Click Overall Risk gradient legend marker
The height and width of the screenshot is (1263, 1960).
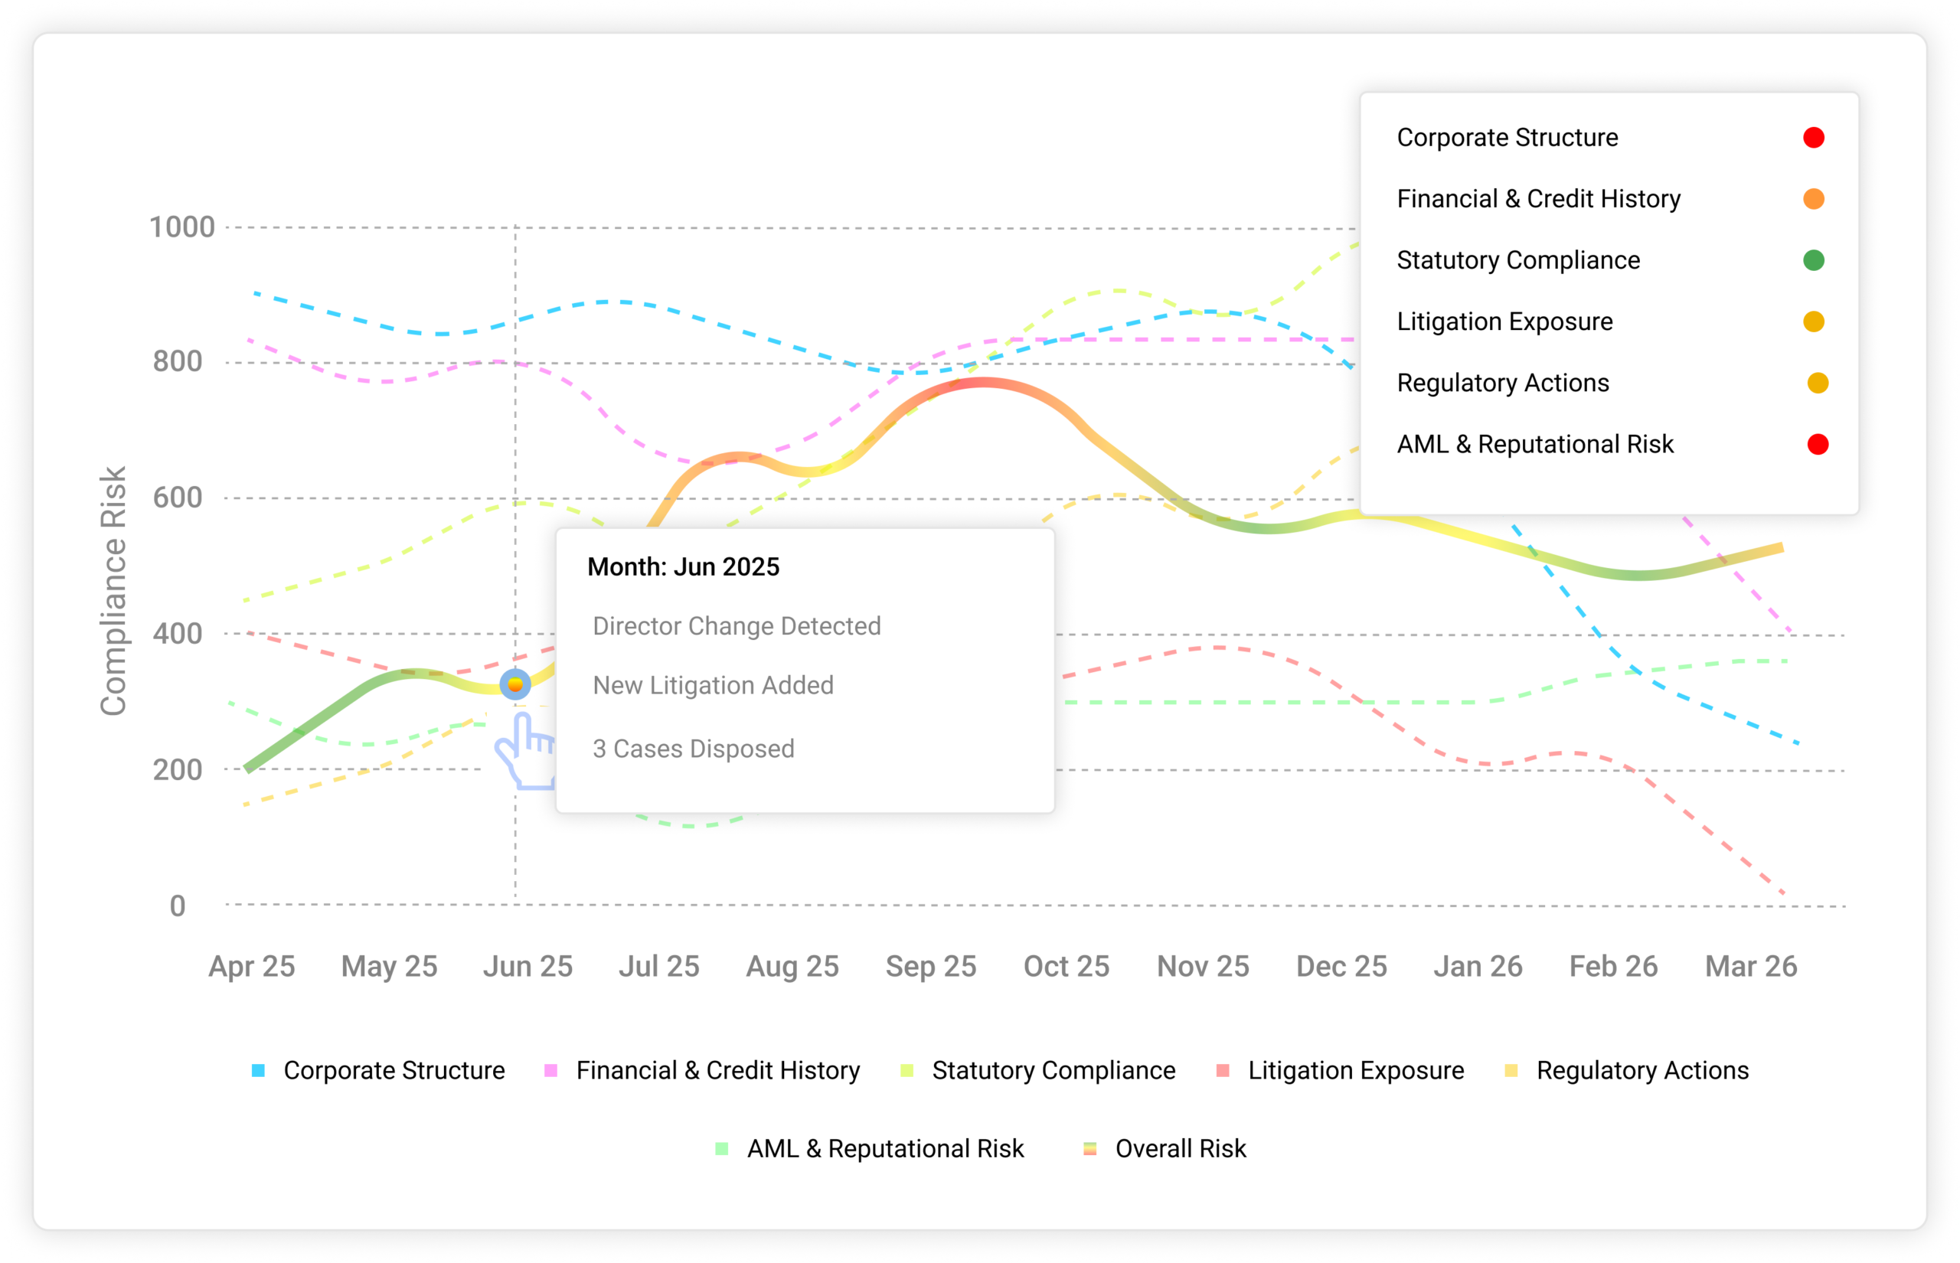[x=1090, y=1149]
